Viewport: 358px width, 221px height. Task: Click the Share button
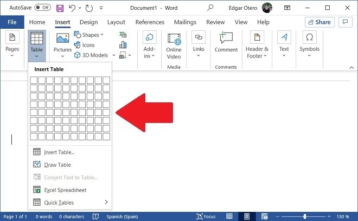[319, 22]
